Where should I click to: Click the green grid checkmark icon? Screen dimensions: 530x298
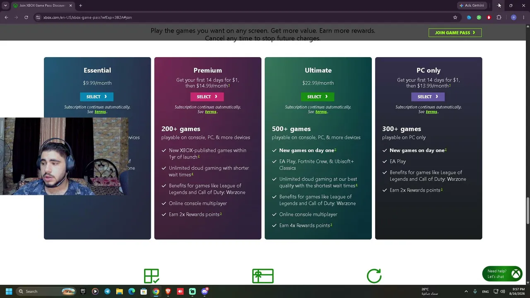(151, 276)
